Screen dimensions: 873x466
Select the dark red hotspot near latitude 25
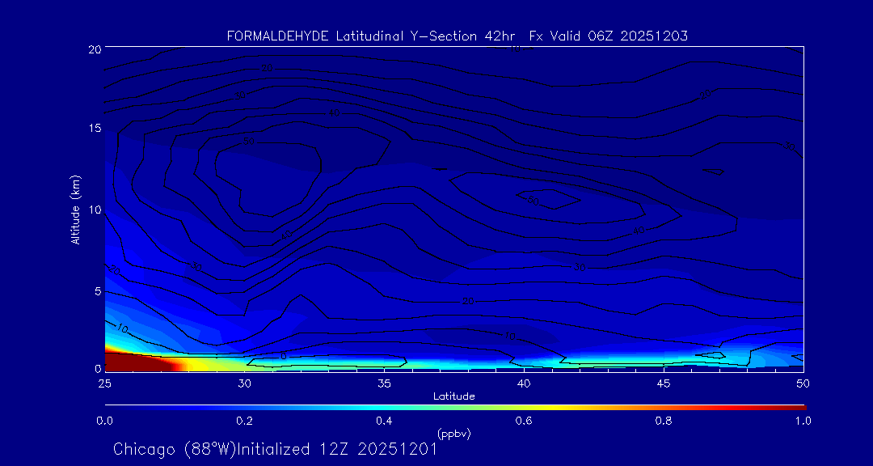point(133,361)
